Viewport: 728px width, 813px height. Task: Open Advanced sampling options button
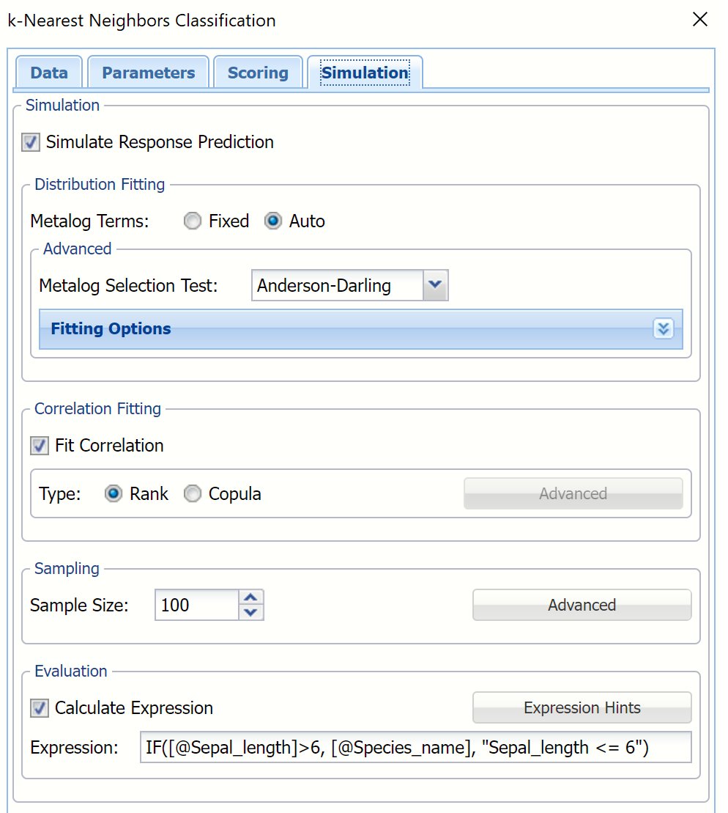point(582,606)
